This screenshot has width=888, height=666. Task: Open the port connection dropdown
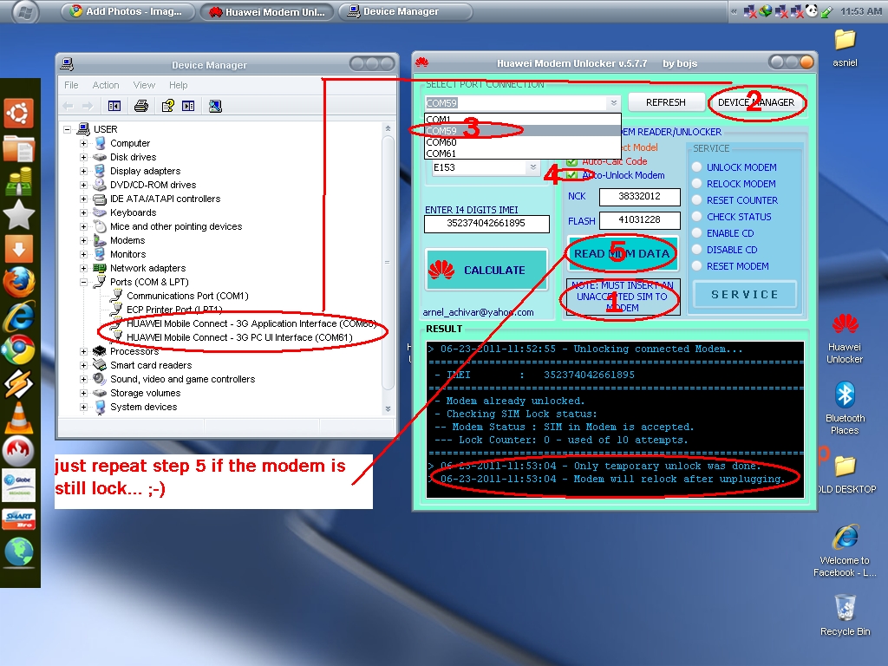coord(611,101)
